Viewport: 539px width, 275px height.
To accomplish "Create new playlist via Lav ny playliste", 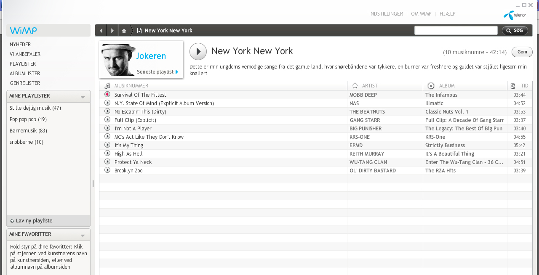I will (x=34, y=221).
